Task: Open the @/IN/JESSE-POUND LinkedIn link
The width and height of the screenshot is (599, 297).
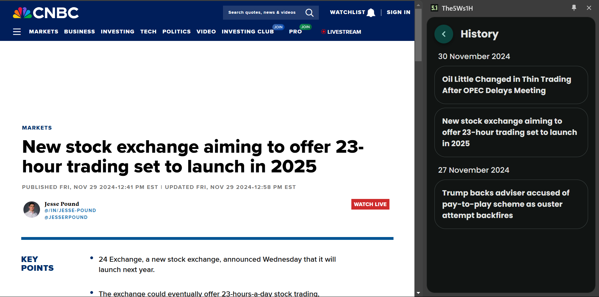Action: [x=70, y=210]
